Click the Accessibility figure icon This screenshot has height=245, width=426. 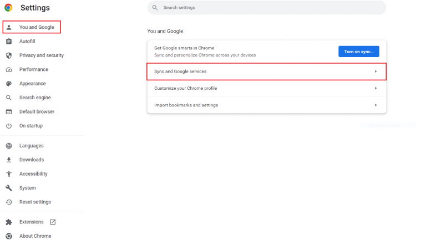9,174
